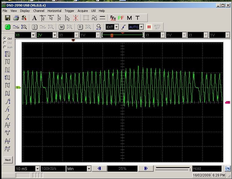
Task: Open the FFT function
Action: click(113, 18)
